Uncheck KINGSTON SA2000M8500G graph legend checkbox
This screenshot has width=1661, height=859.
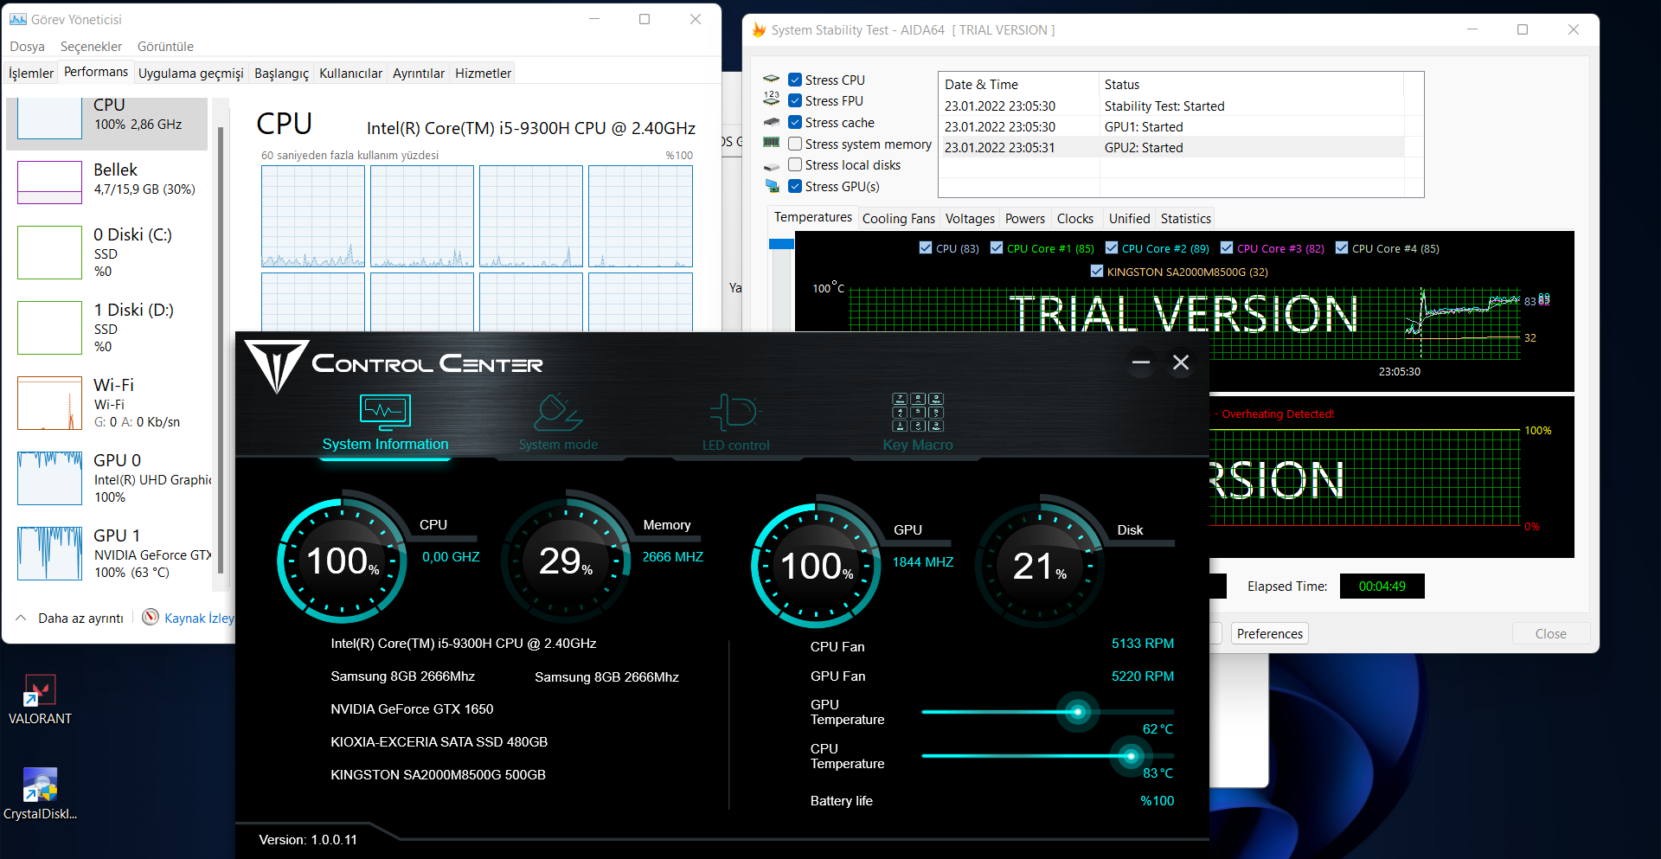[x=1097, y=272]
